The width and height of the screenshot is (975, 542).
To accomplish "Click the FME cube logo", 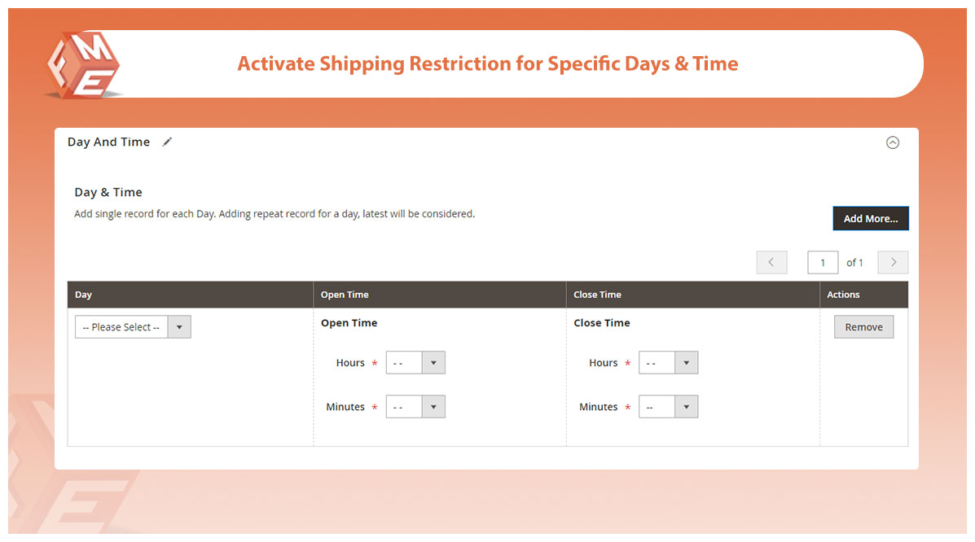I will click(83, 65).
